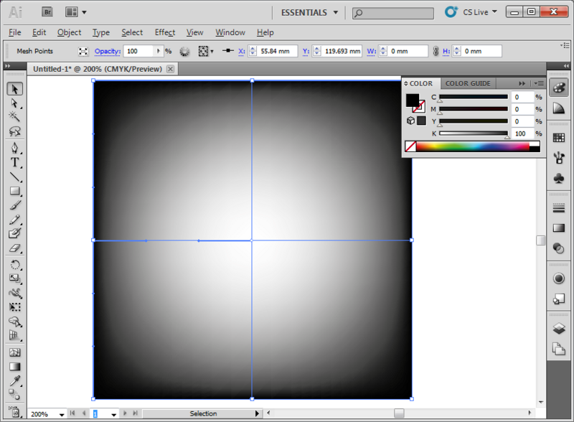Select the Selection tool

14,88
